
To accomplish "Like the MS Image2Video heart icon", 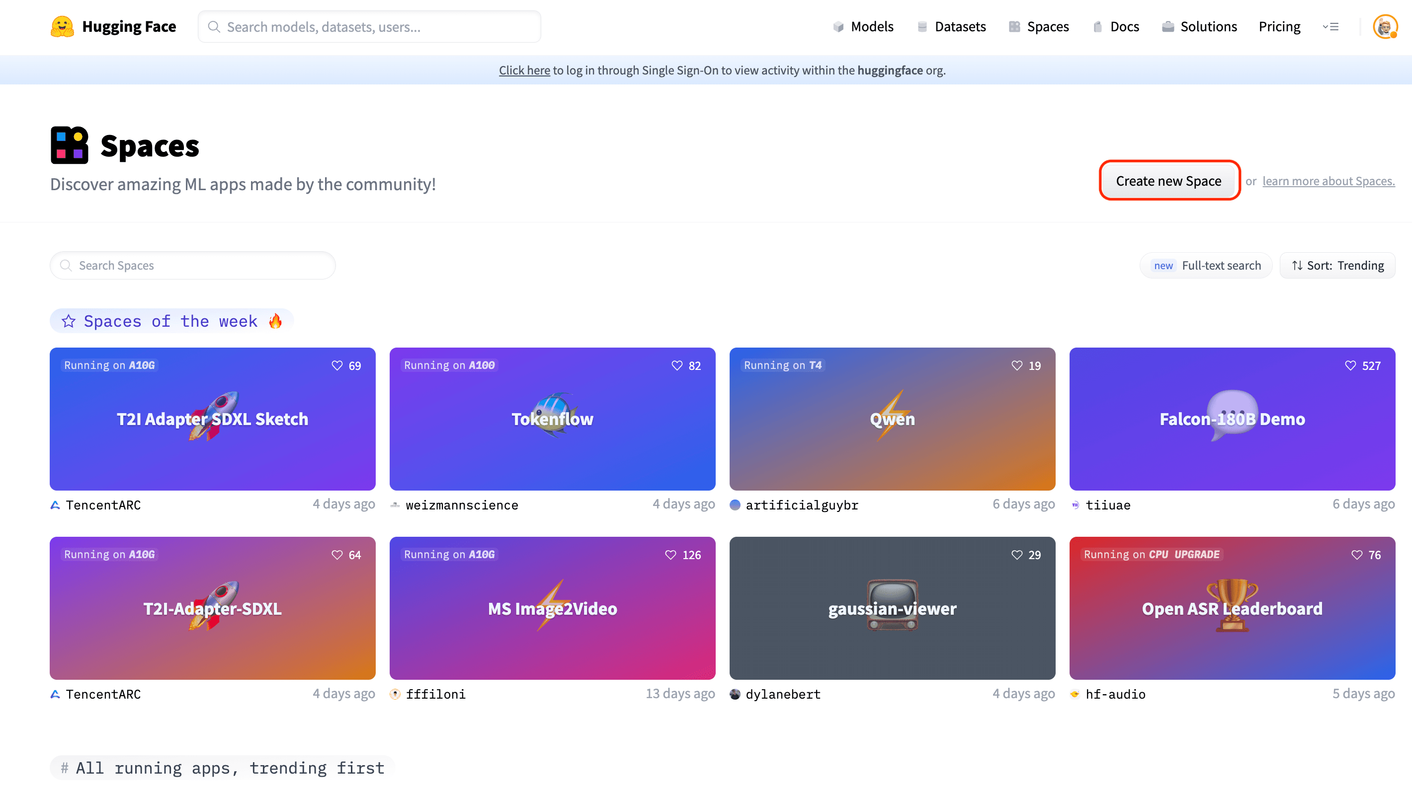I will click(x=670, y=555).
